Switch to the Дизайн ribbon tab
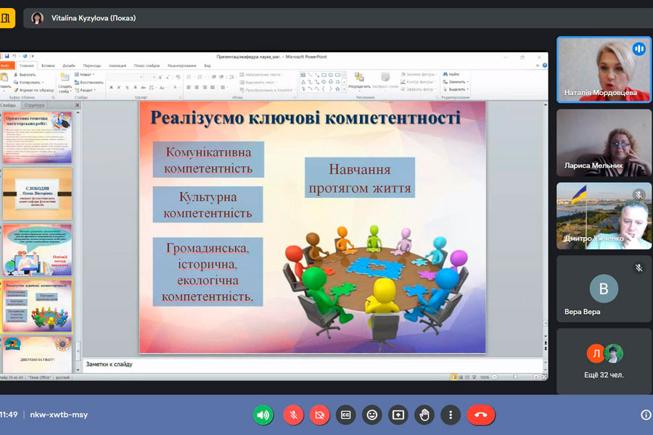 (69, 65)
